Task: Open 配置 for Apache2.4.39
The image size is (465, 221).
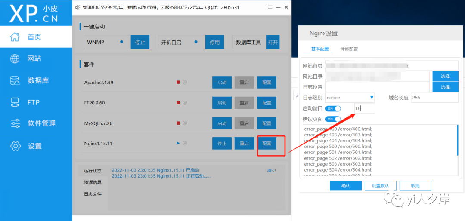Action: click(267, 83)
